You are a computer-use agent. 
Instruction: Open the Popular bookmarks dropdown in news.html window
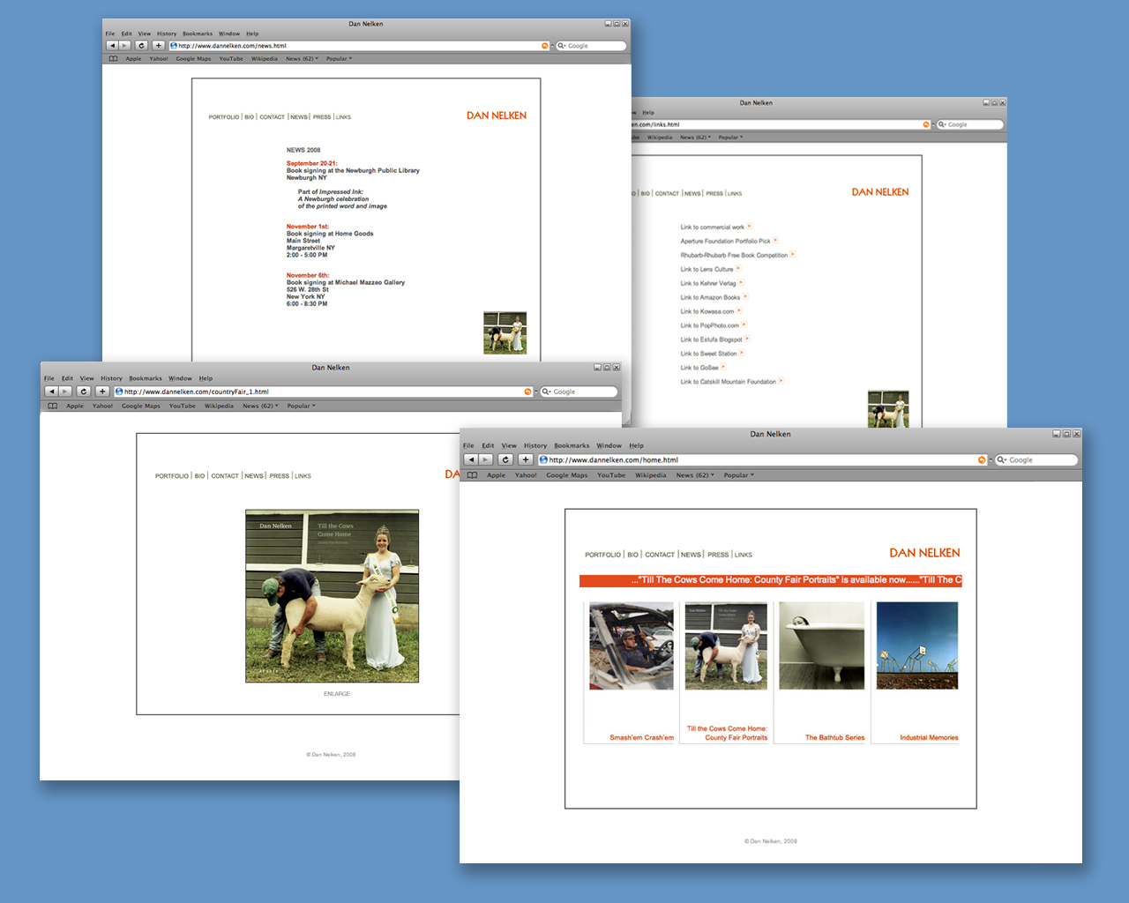[x=339, y=59]
